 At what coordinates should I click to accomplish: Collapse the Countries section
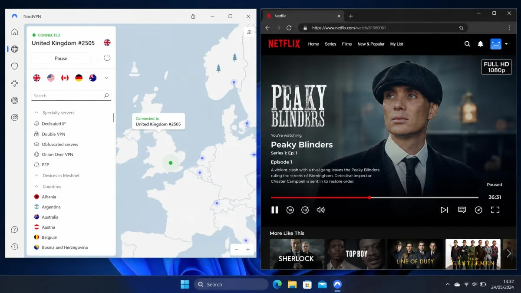(36, 187)
